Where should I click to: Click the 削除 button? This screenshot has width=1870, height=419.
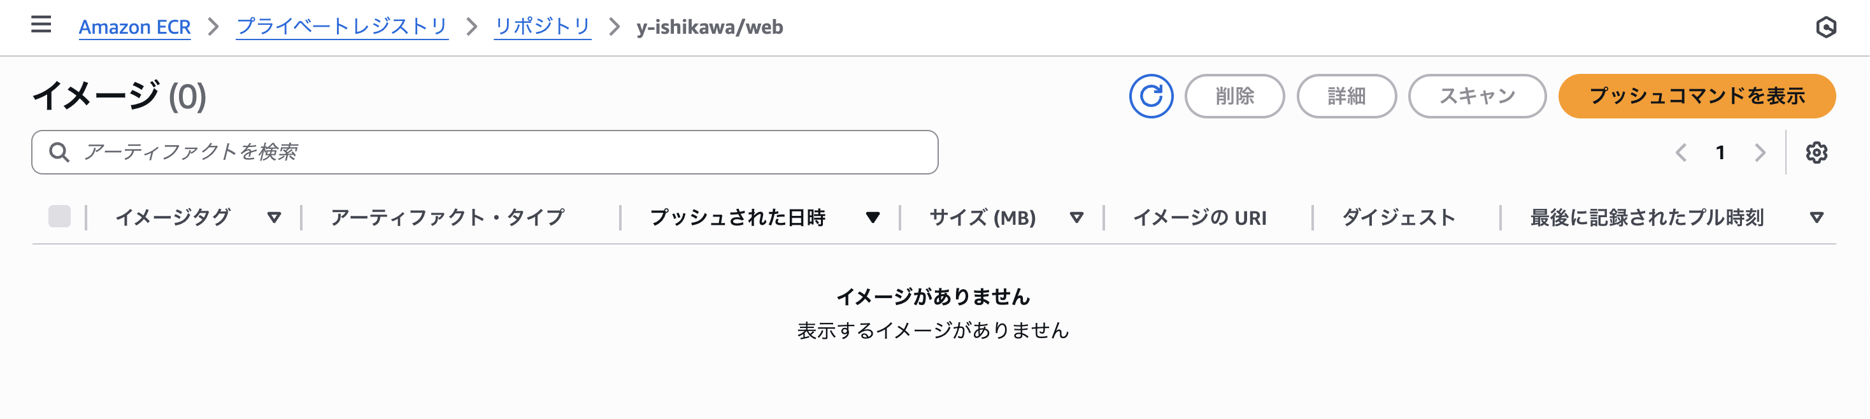(x=1234, y=96)
